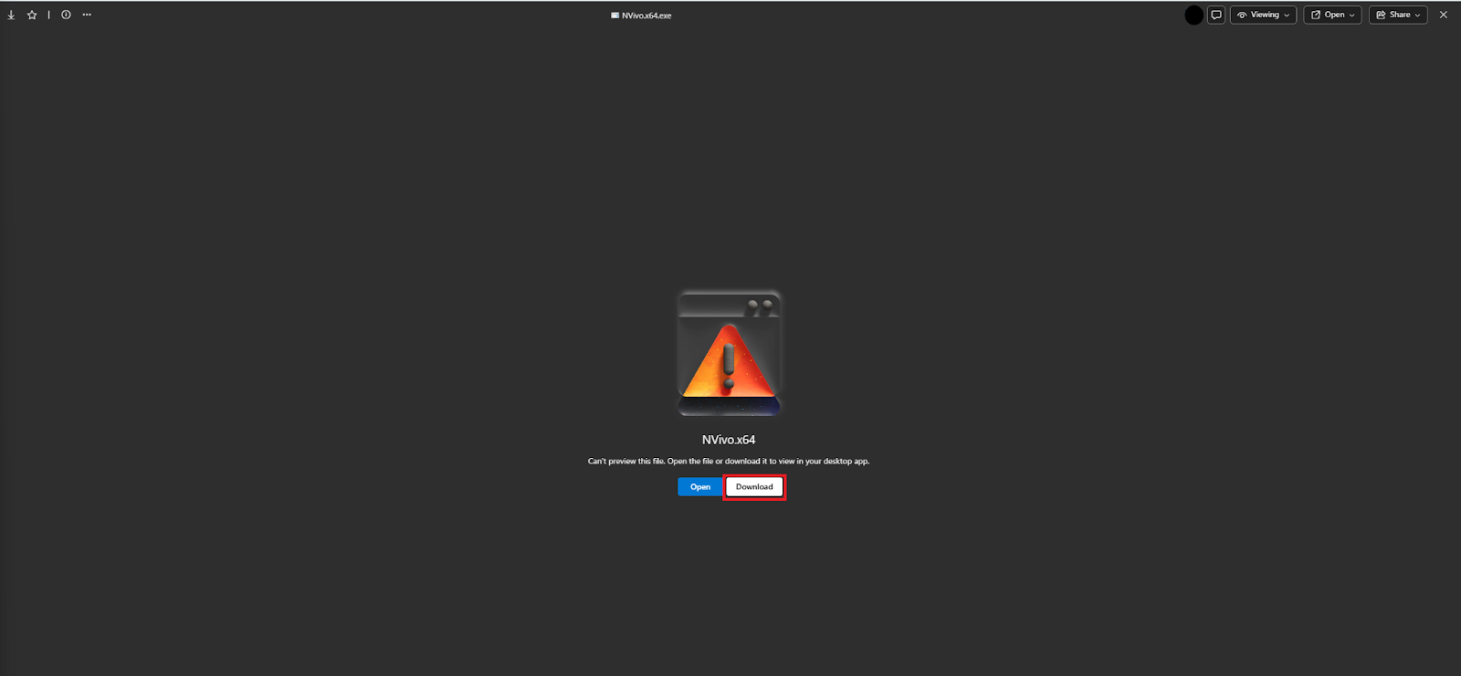Click the external-open icon in top-right Open button
This screenshot has height=676, width=1461.
click(x=1316, y=16)
